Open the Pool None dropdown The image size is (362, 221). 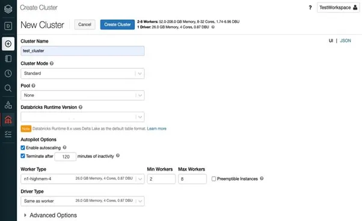tap(82, 95)
